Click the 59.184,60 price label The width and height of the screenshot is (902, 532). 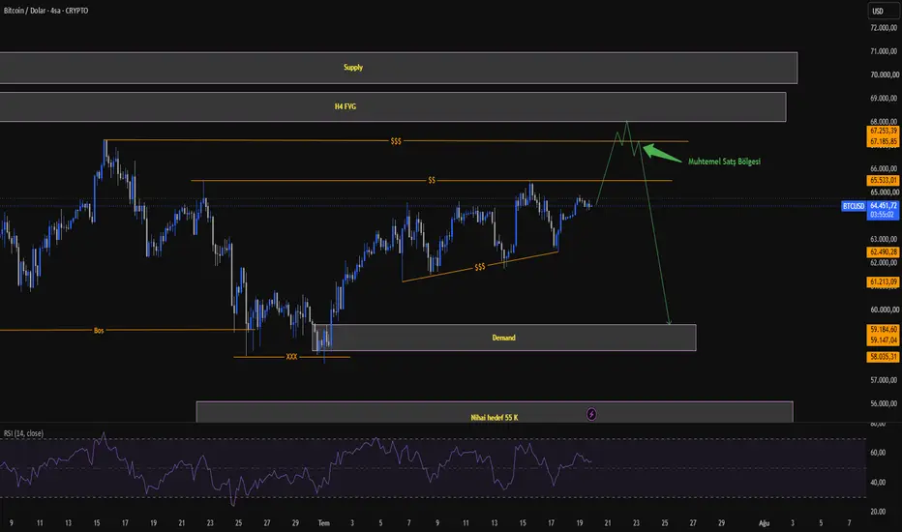(x=883, y=330)
